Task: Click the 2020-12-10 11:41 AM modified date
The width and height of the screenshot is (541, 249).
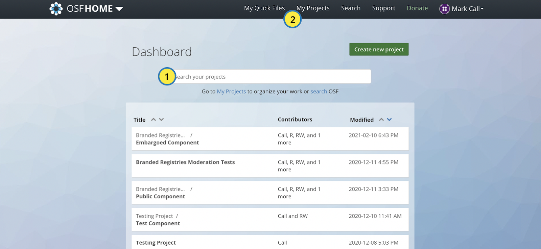Action: click(375, 216)
